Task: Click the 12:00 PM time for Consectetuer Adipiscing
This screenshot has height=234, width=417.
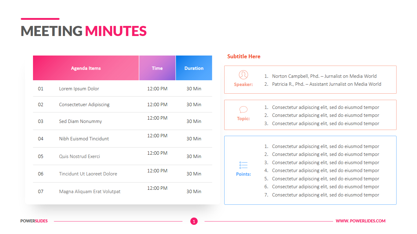Action: (157, 105)
